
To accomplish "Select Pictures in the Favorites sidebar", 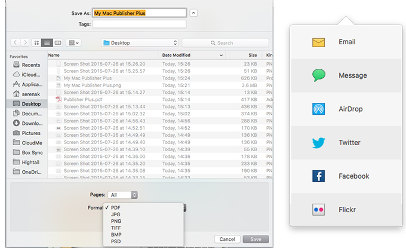I will 30,133.
